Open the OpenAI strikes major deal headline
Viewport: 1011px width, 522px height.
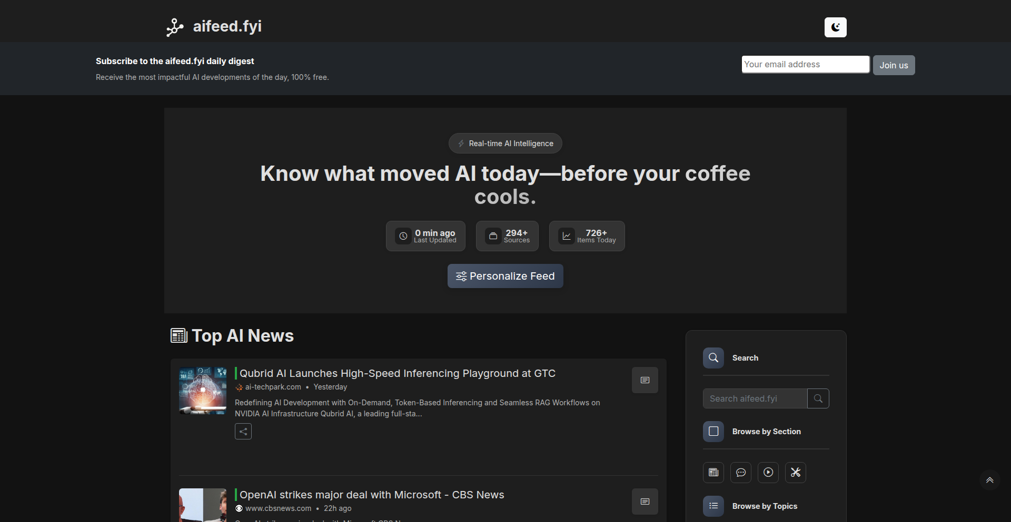pyautogui.click(x=372, y=495)
